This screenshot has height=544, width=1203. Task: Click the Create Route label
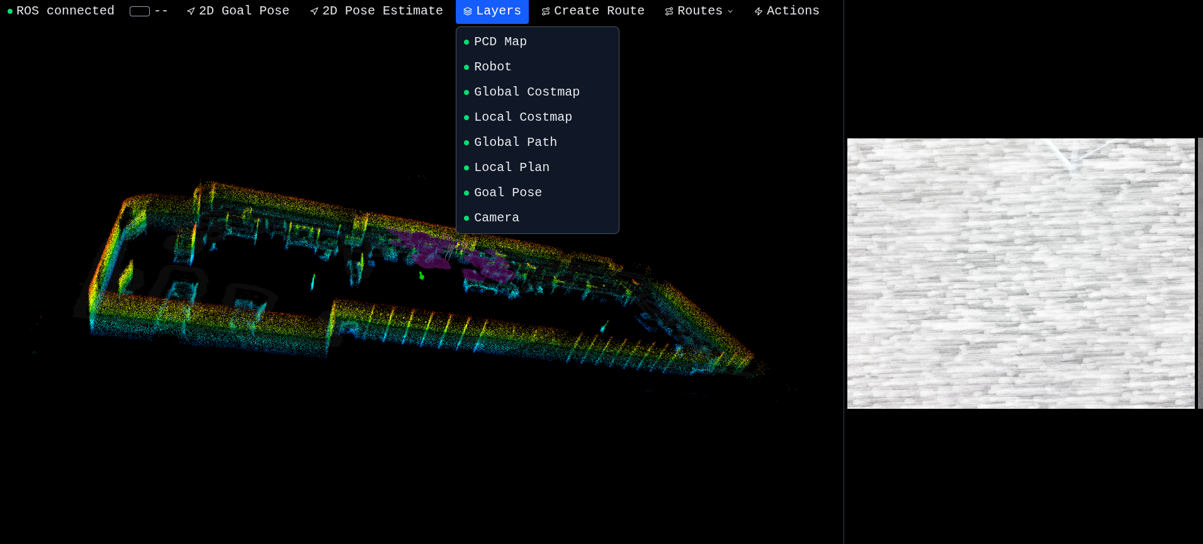599,11
